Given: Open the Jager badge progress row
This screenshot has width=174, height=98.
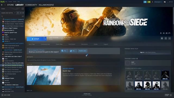Looking at the screenshot, I should click(148, 63).
